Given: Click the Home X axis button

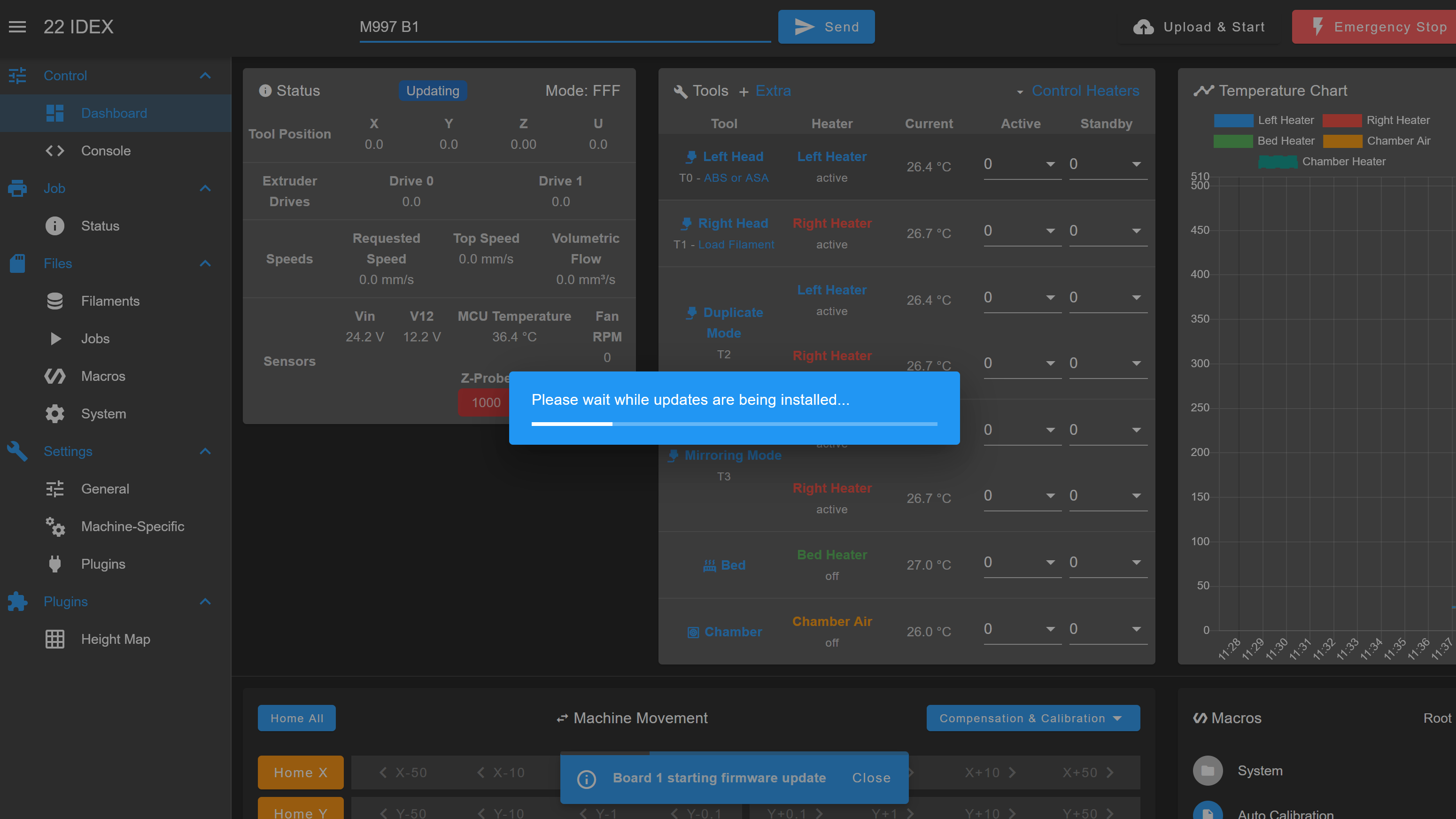Looking at the screenshot, I should tap(301, 772).
